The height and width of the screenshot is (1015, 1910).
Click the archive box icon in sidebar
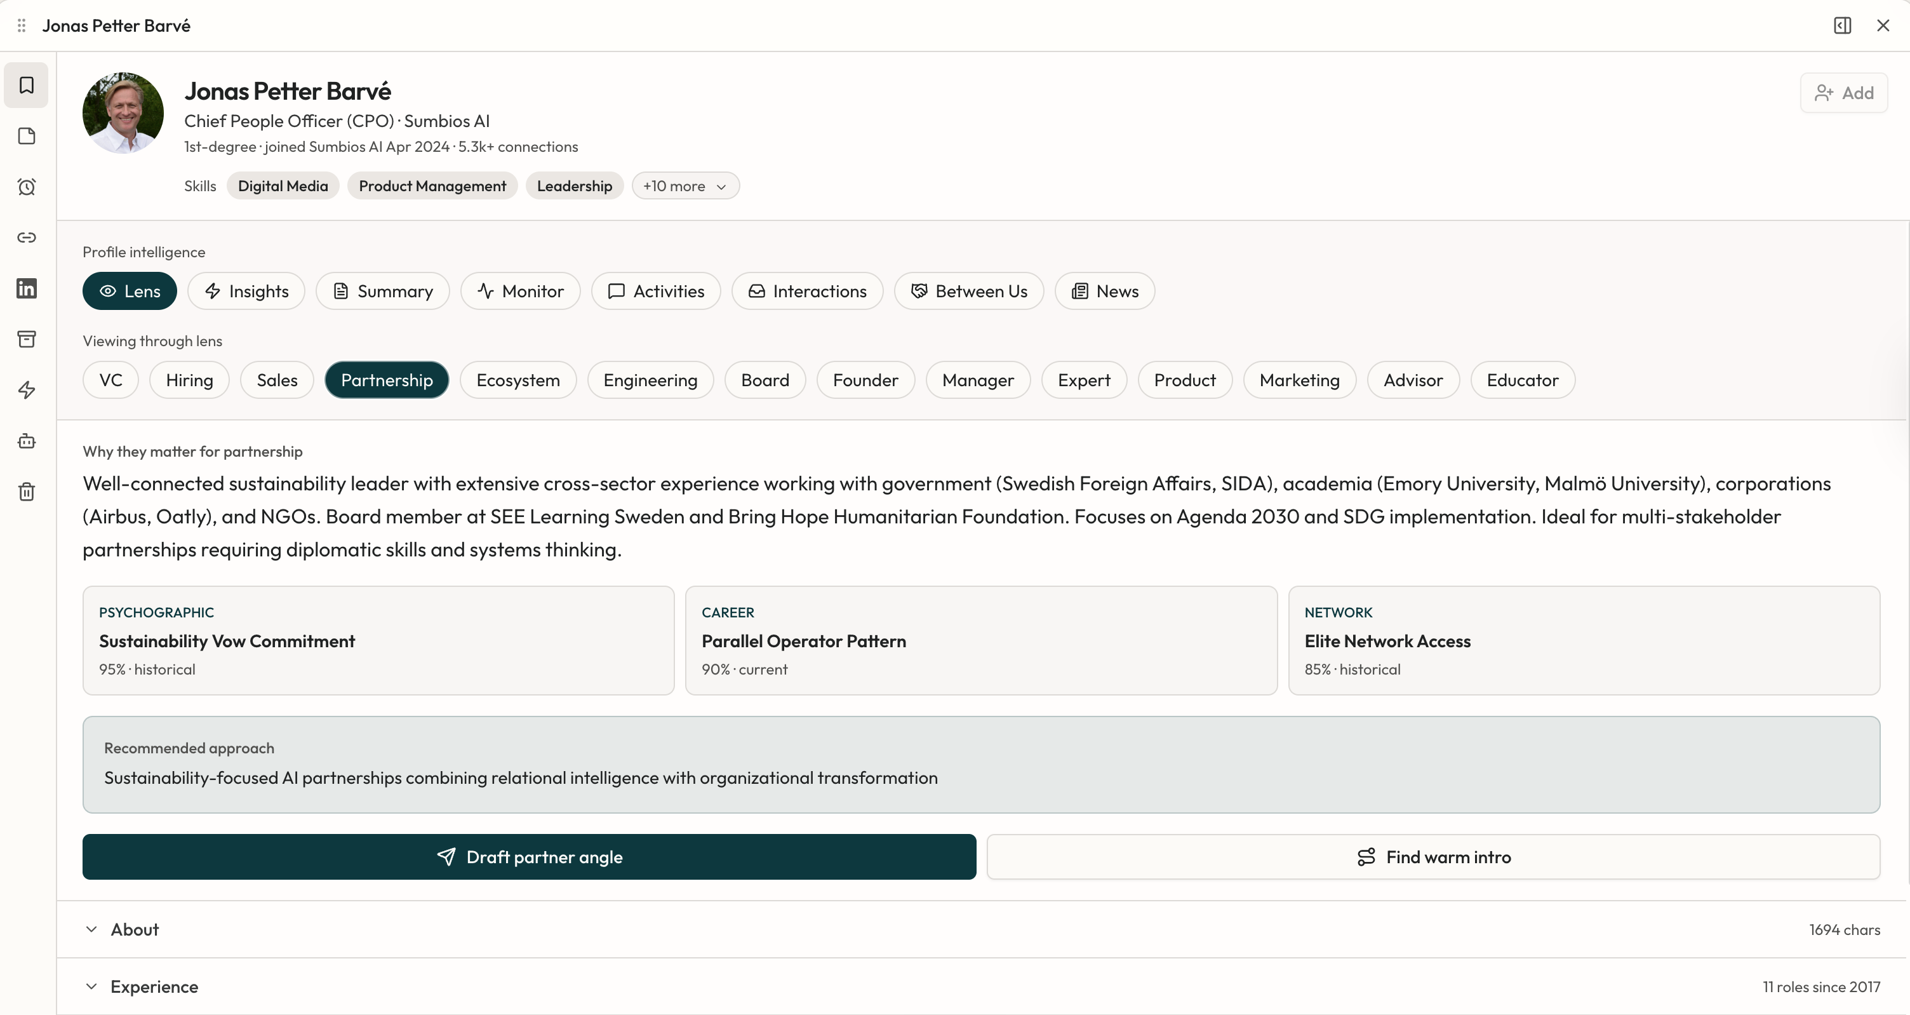tap(27, 339)
